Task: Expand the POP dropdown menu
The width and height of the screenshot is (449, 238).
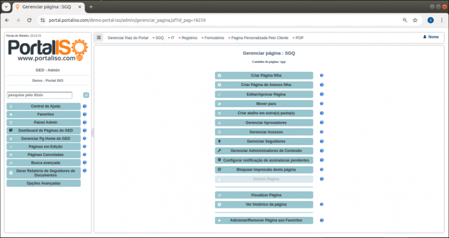Action: 298,38
